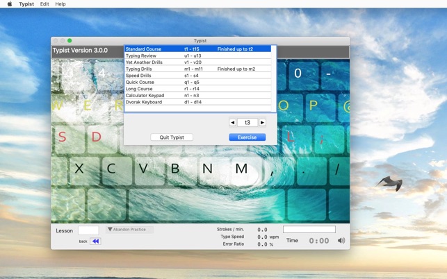Click the 'v1 - v20' lesson range
Viewport: 447px width, 279px height.
click(x=193, y=62)
